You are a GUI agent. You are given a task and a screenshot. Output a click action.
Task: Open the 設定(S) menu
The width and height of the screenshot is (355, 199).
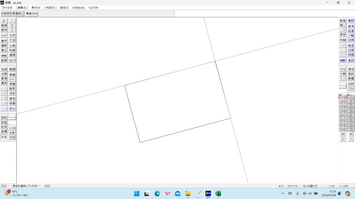tap(64, 7)
